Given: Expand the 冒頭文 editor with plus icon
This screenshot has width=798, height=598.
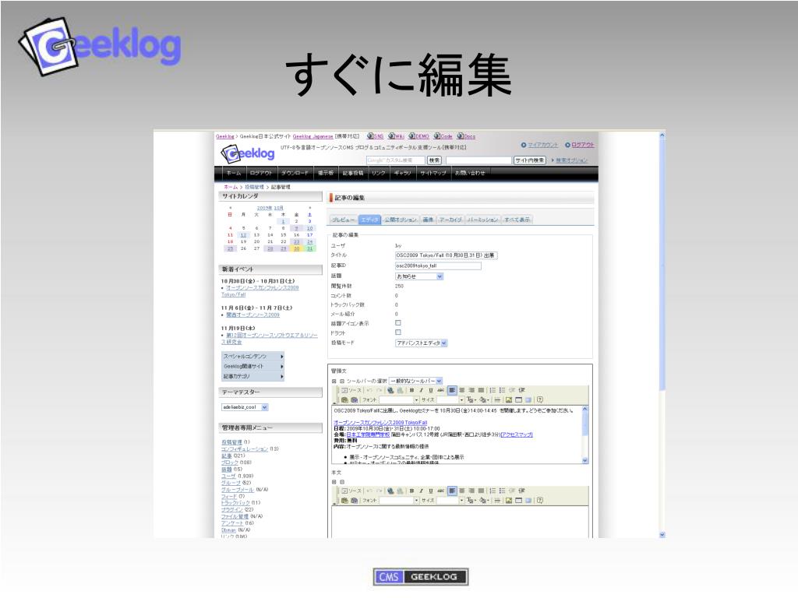Looking at the screenshot, I should click(334, 381).
